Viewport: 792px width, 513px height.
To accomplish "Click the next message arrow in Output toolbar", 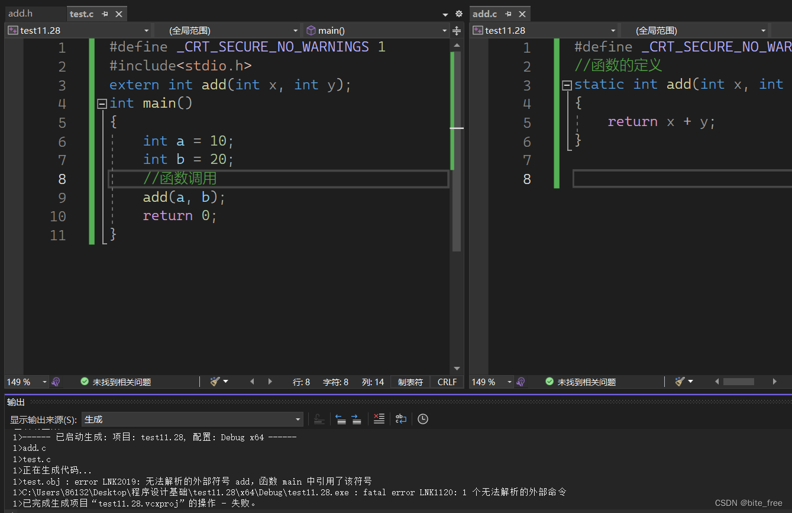I will click(356, 419).
